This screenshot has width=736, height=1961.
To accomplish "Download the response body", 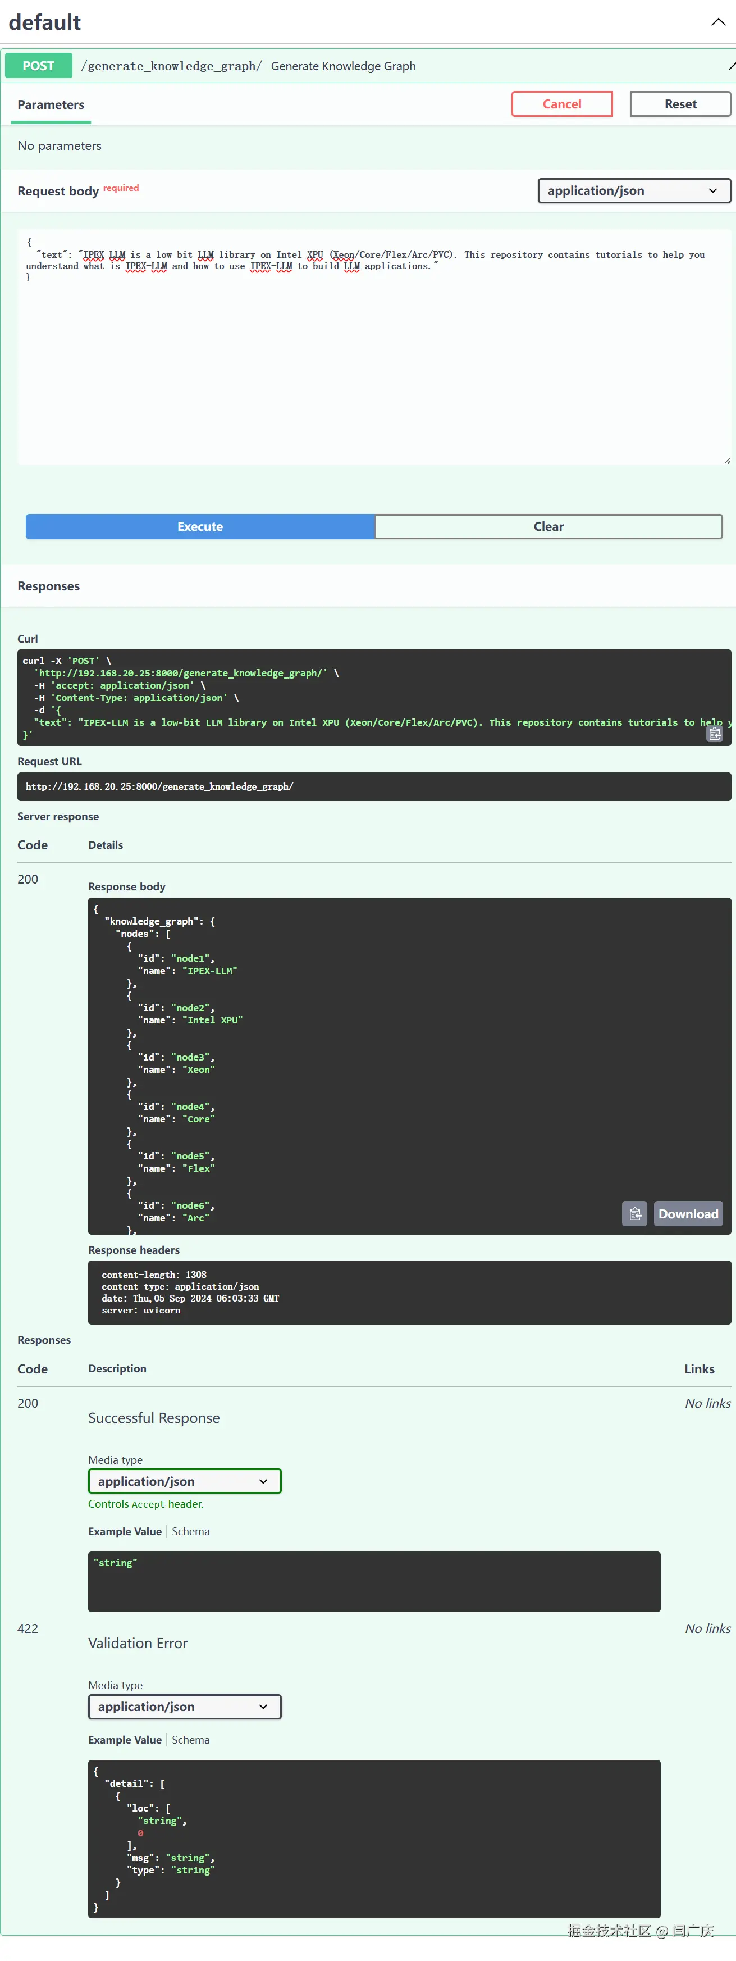I will 687,1213.
